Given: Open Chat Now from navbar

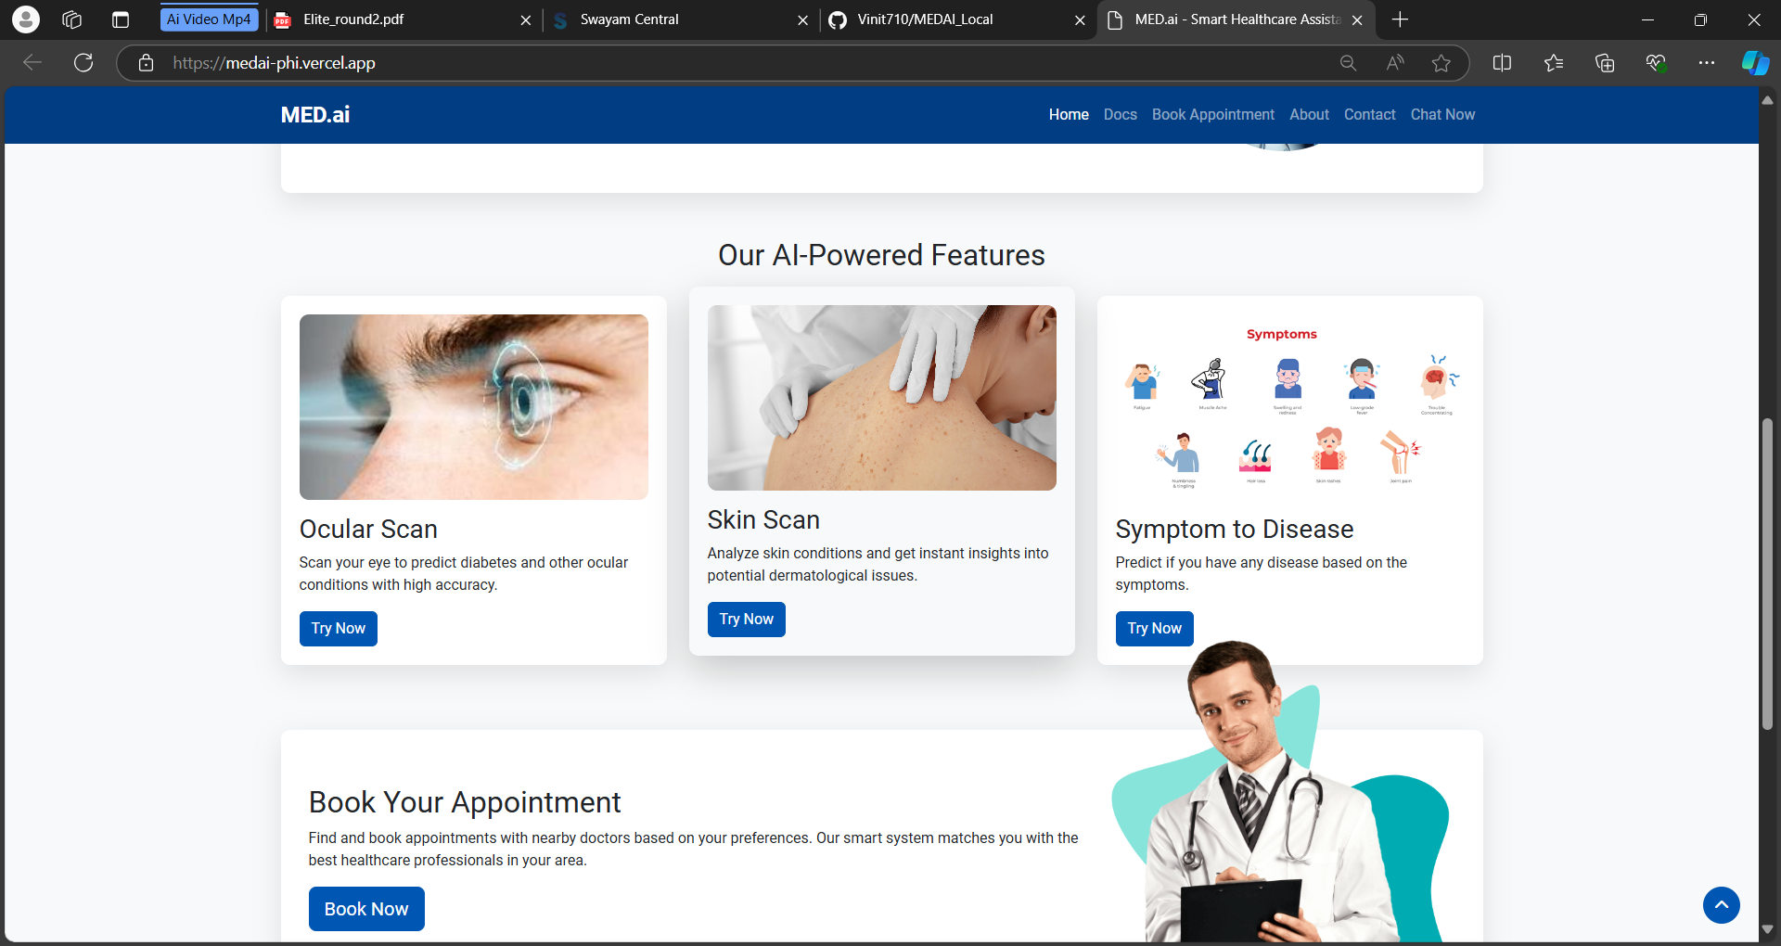Looking at the screenshot, I should [x=1442, y=114].
